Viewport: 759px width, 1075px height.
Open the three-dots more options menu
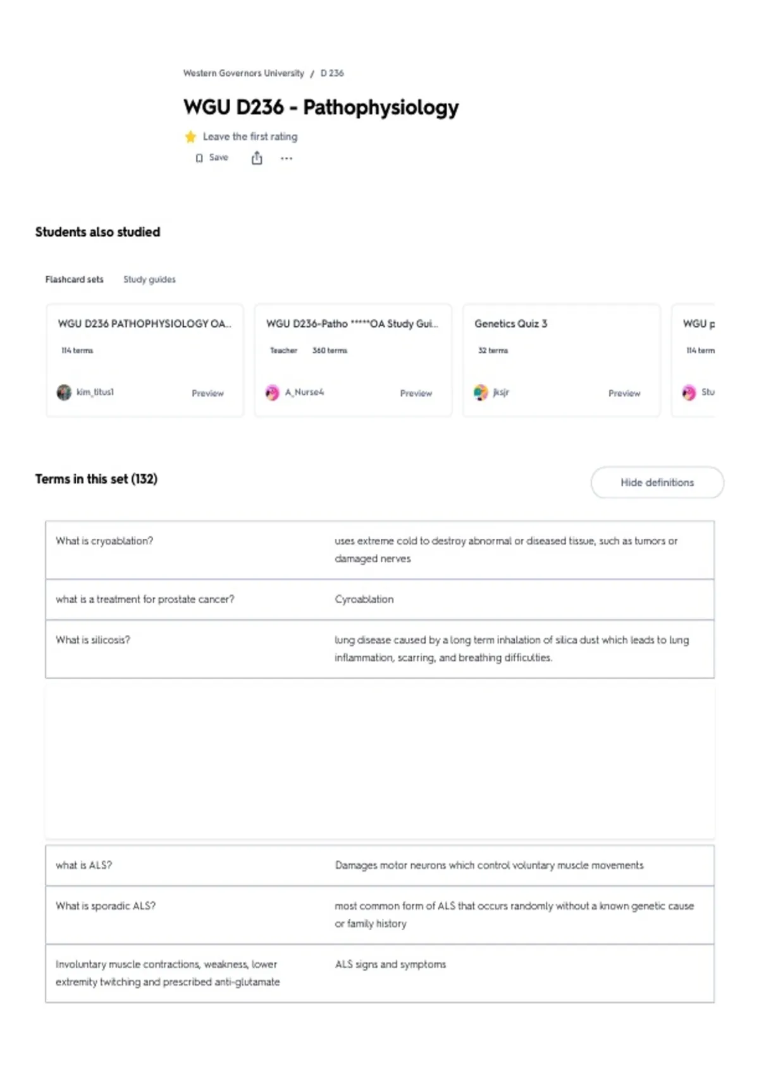(x=287, y=159)
